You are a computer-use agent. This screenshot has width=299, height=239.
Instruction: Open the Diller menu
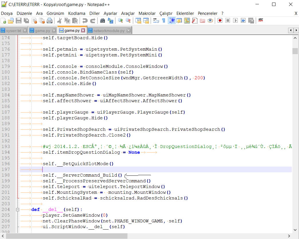tap(95, 13)
